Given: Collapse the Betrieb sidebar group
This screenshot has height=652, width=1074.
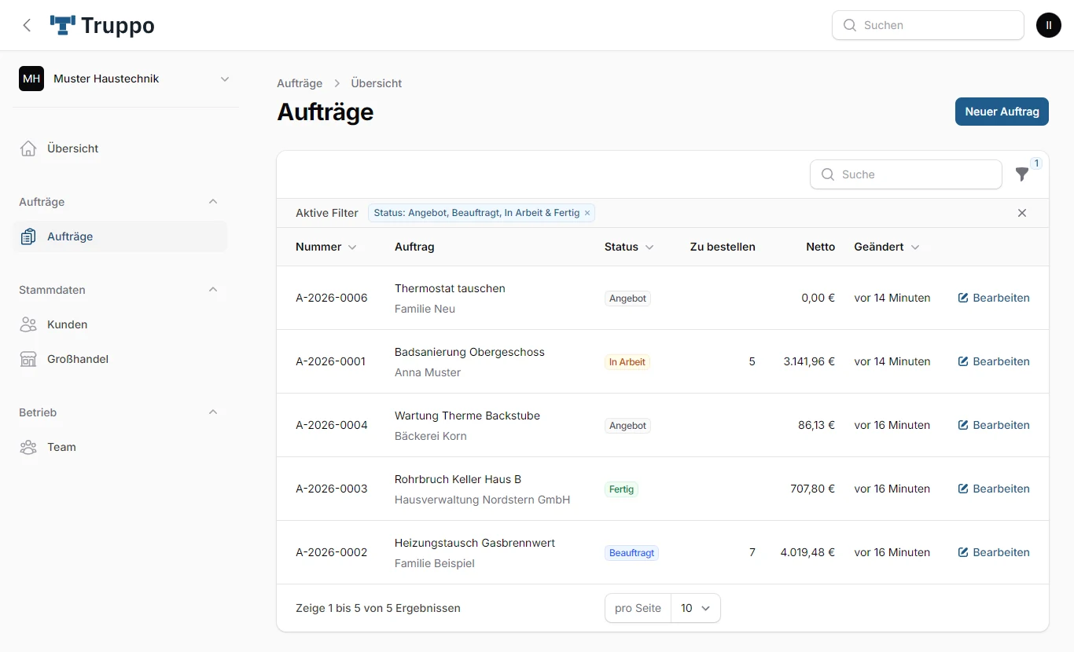Looking at the screenshot, I should [213, 412].
